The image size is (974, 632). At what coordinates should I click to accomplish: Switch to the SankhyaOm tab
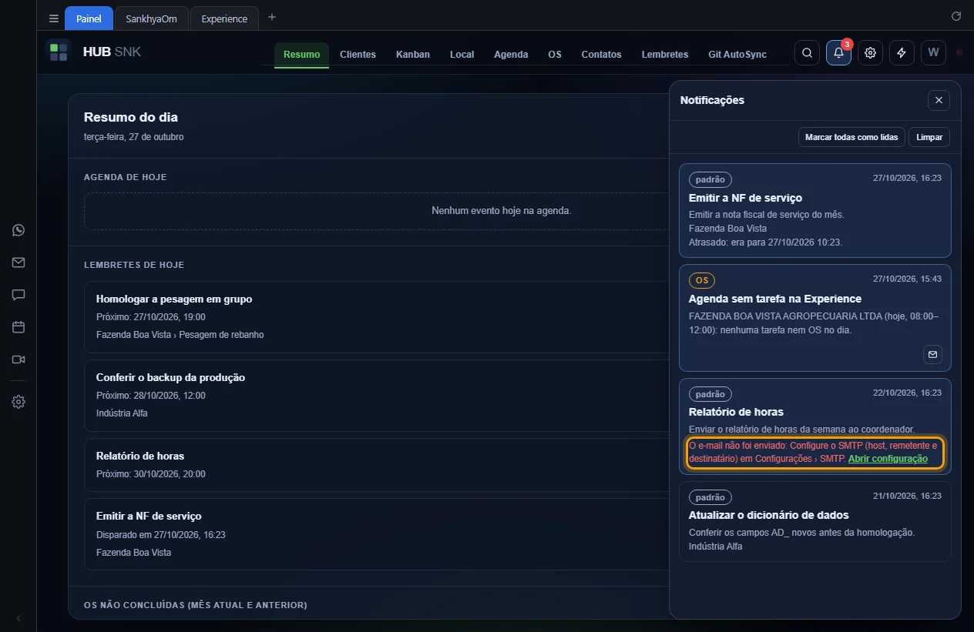(151, 18)
